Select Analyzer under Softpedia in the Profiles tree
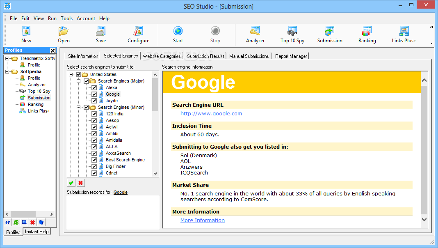This screenshot has height=248, width=438. (36, 85)
